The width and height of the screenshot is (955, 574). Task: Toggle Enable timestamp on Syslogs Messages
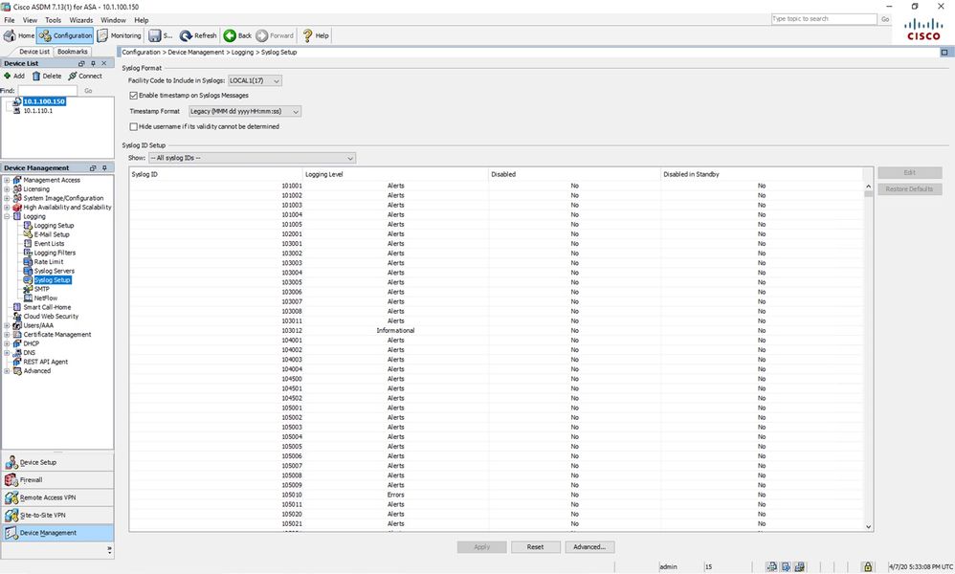[133, 96]
